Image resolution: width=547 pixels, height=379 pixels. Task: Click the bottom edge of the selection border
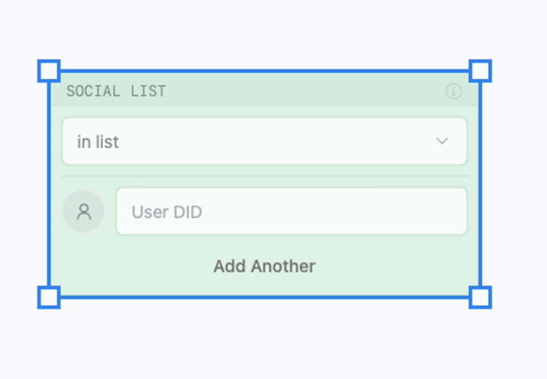click(264, 298)
